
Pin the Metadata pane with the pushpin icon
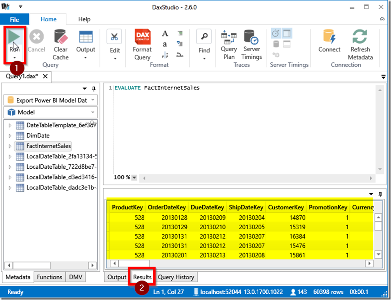[x=94, y=89]
